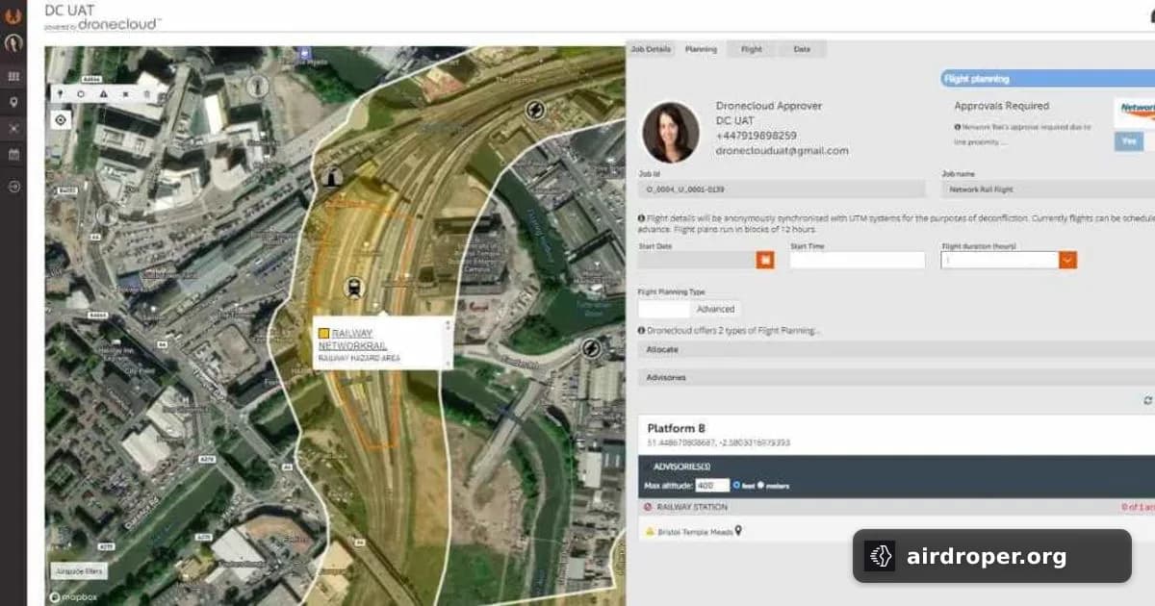This screenshot has height=606, width=1155.
Task: Click the Max altitude 400 field
Action: 712,485
